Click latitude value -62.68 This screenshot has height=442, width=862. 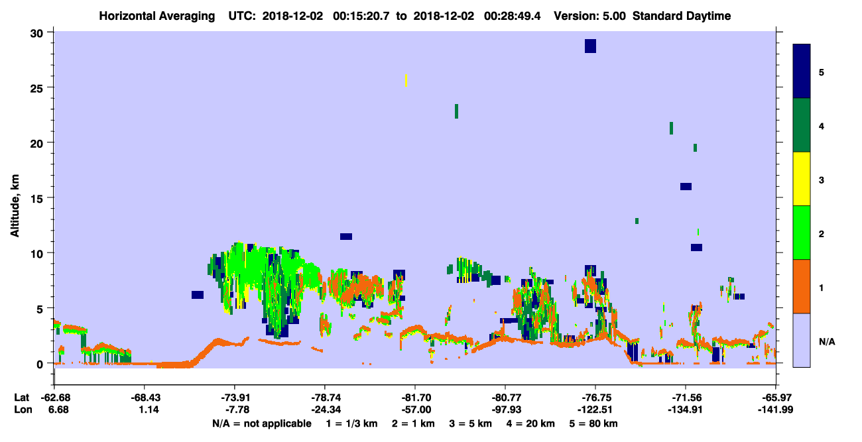pos(55,397)
